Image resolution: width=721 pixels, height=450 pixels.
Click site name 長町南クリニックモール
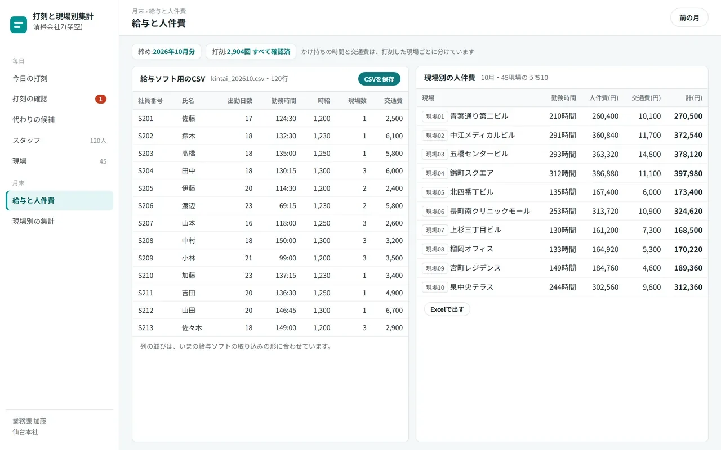click(x=490, y=211)
